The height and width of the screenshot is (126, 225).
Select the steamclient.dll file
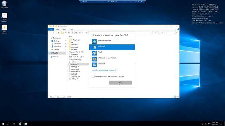[x=76, y=71]
